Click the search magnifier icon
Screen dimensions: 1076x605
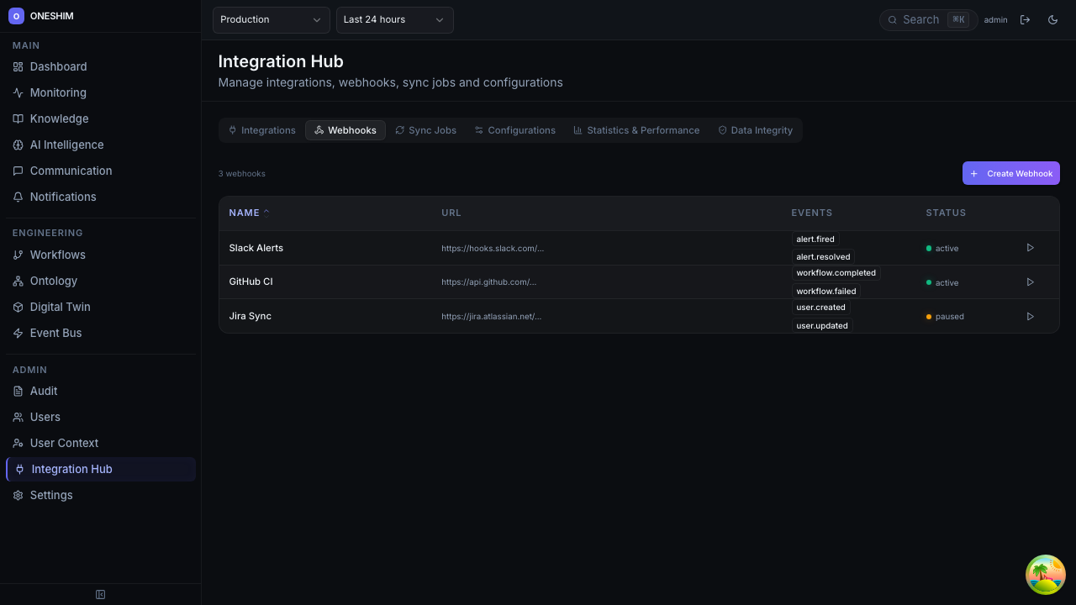tap(893, 19)
